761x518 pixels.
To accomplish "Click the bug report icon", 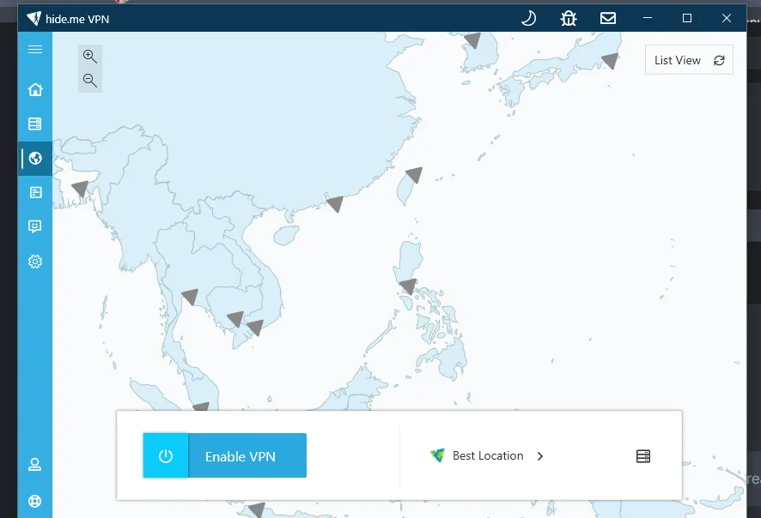I will click(x=569, y=18).
